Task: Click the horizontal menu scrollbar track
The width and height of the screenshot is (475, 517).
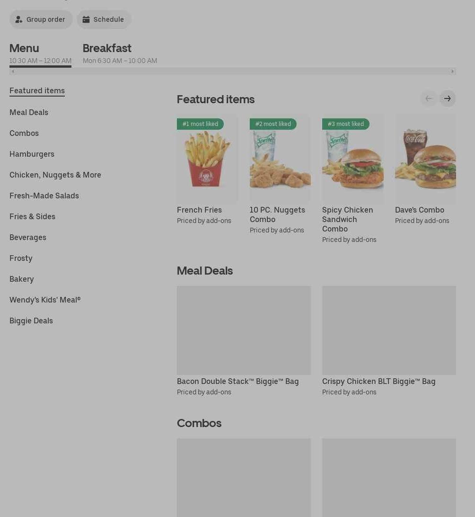Action: pos(233,71)
